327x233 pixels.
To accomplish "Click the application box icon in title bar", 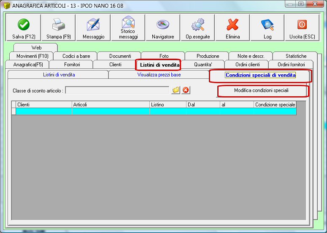I will click(6, 5).
